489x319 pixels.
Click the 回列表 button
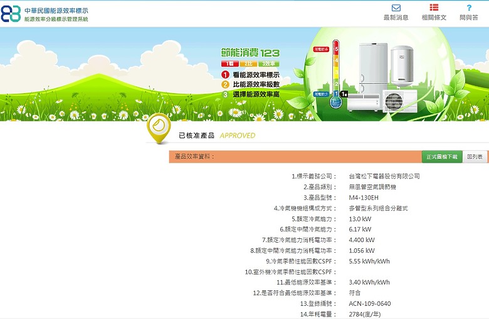coord(475,157)
